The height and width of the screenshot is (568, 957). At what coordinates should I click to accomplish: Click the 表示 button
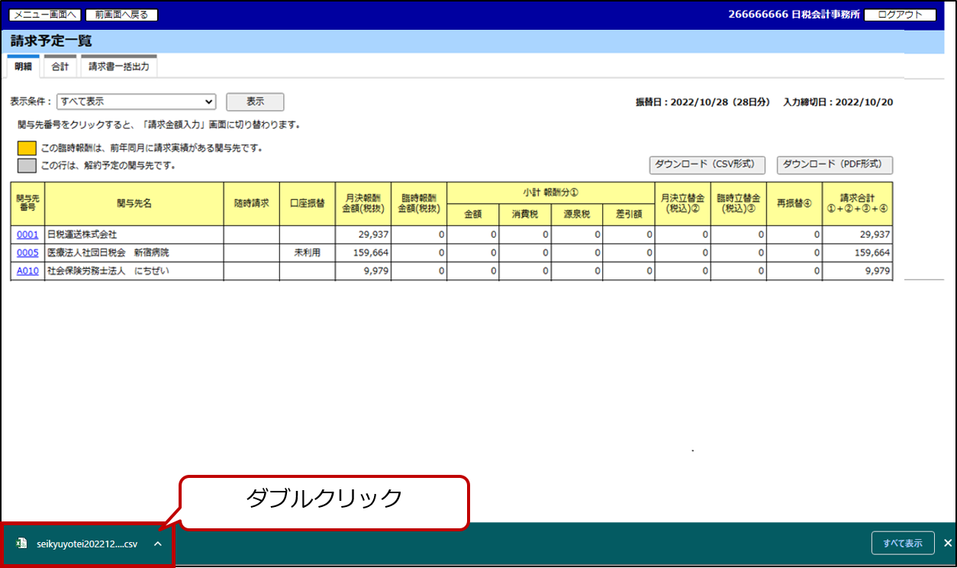255,102
